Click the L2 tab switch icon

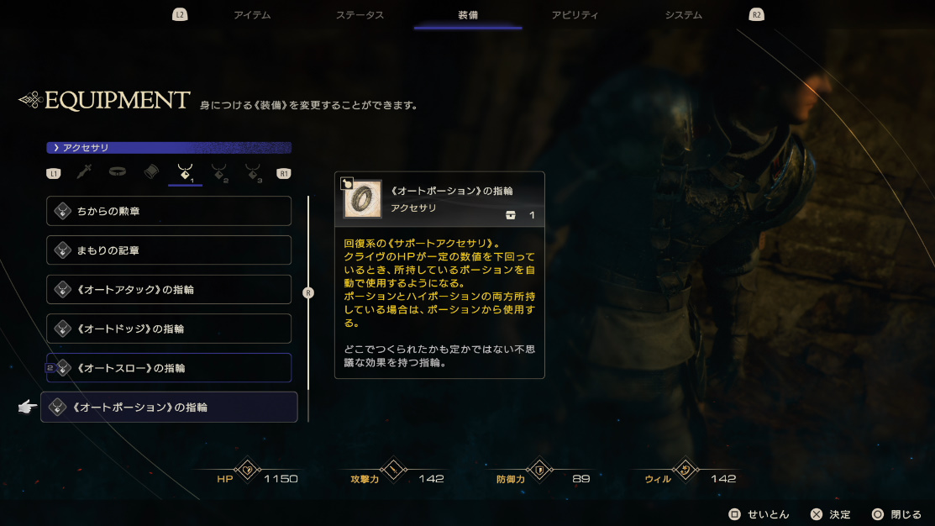(180, 15)
